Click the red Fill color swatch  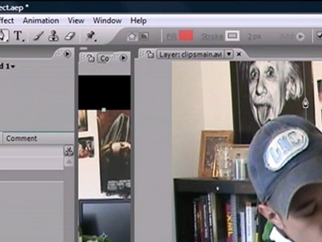(x=186, y=36)
